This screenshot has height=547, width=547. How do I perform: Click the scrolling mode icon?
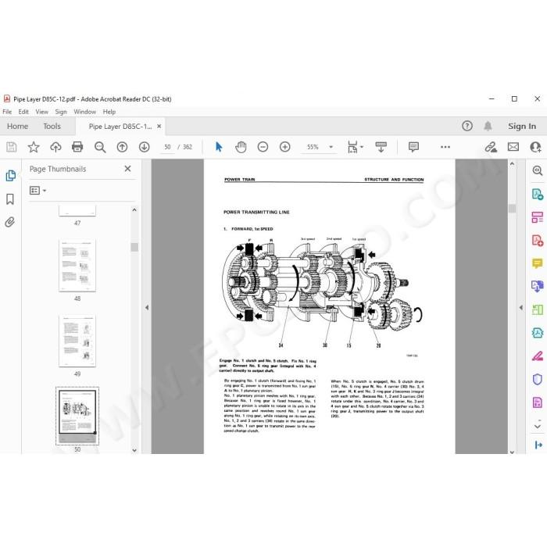click(381, 147)
